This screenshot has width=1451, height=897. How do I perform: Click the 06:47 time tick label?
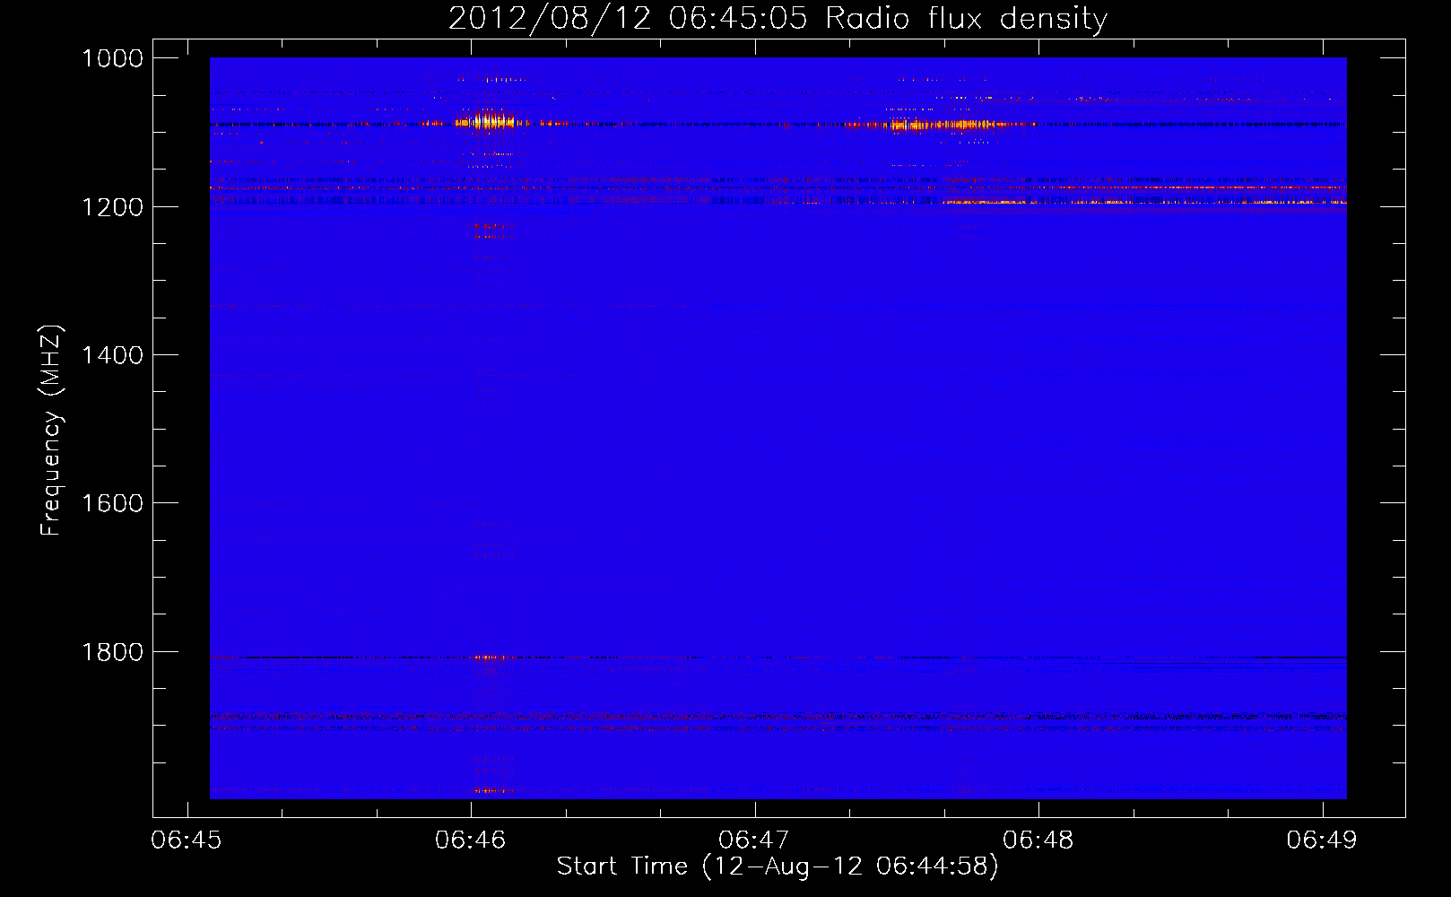754,840
